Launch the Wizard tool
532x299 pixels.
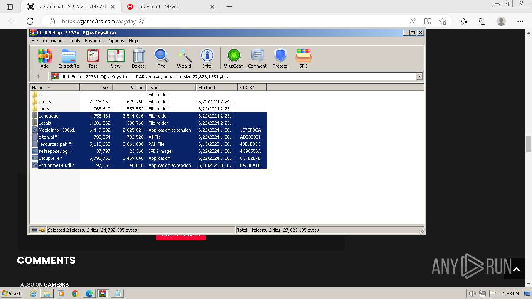pyautogui.click(x=184, y=58)
